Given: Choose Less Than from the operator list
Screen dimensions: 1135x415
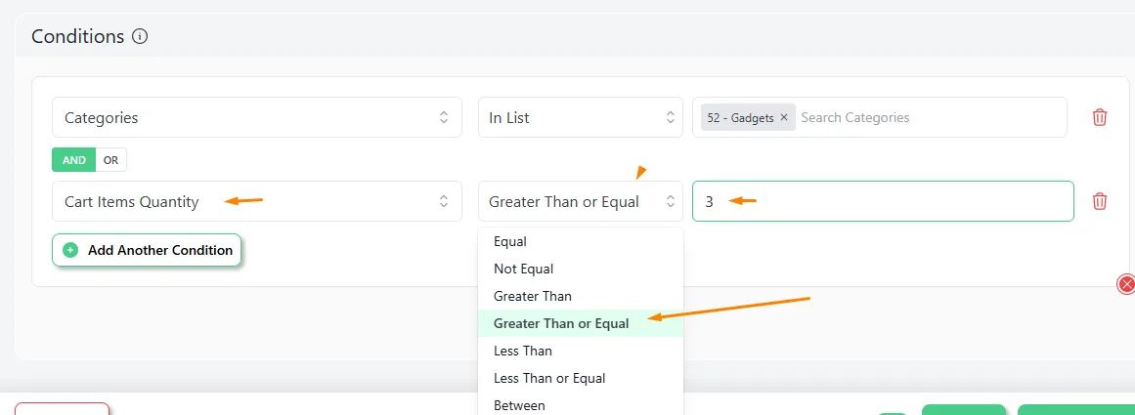Looking at the screenshot, I should [x=581, y=352].
